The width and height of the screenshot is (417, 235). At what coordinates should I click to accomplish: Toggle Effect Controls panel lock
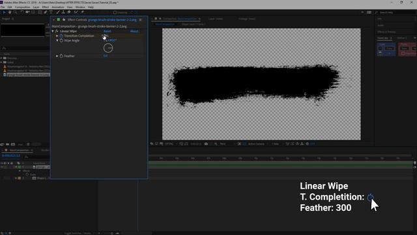click(64, 20)
